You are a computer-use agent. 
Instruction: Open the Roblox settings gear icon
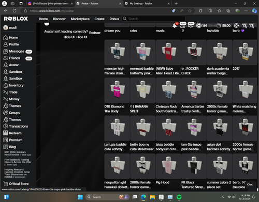point(236,25)
